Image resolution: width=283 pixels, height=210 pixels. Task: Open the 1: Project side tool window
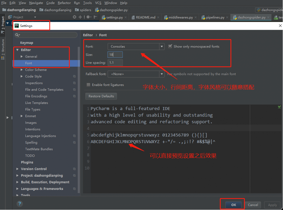coord(3,25)
